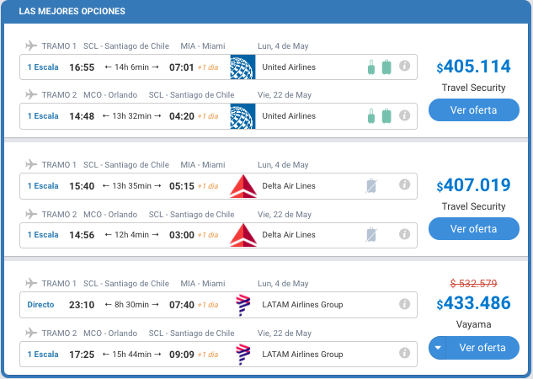
Task: Click plane icon beside Delta TRAMO 2
Action: pos(31,214)
